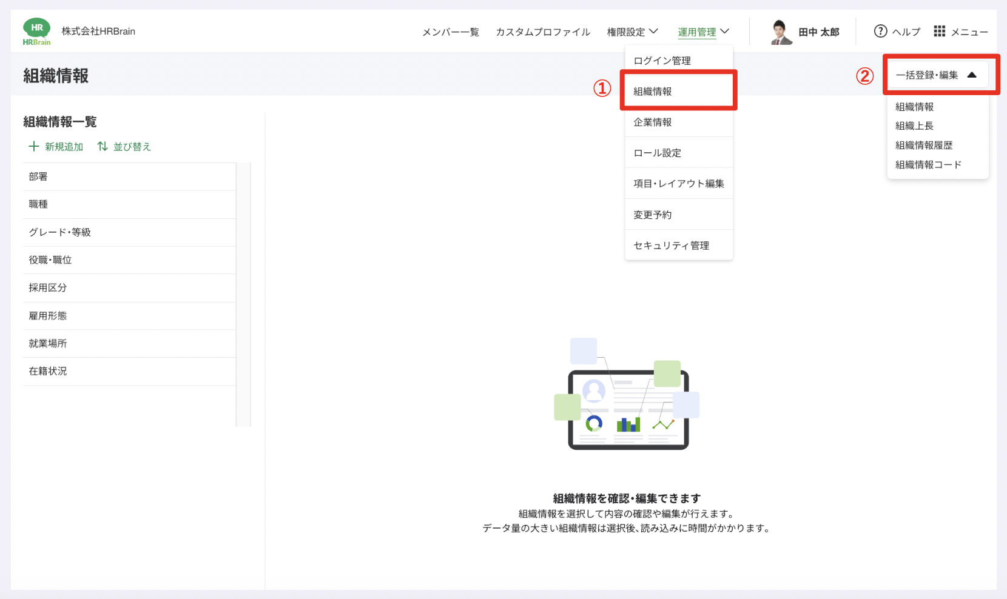
Task: Click 田中 太郎 profile avatar
Action: click(x=780, y=32)
